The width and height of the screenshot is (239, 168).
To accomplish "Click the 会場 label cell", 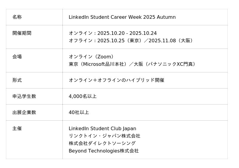I will [17, 57].
